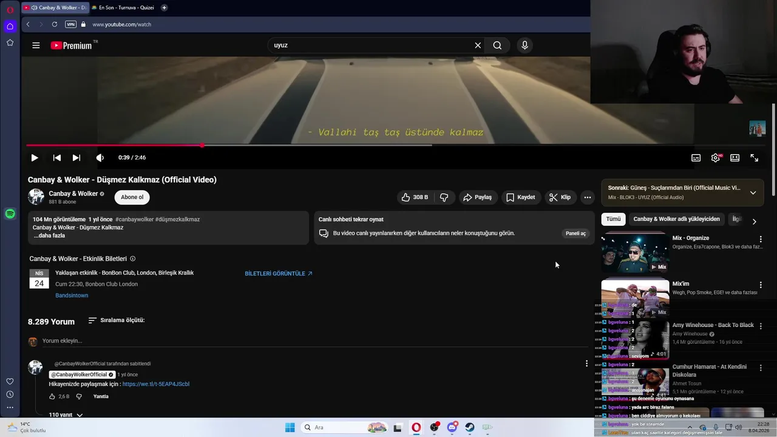Open the Mix - Organize thumbnail

tap(635, 252)
